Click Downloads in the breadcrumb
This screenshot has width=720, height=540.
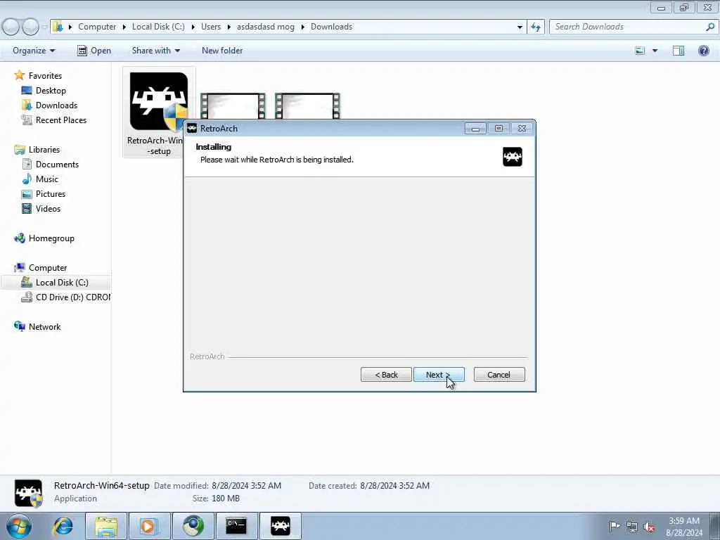[x=332, y=27]
